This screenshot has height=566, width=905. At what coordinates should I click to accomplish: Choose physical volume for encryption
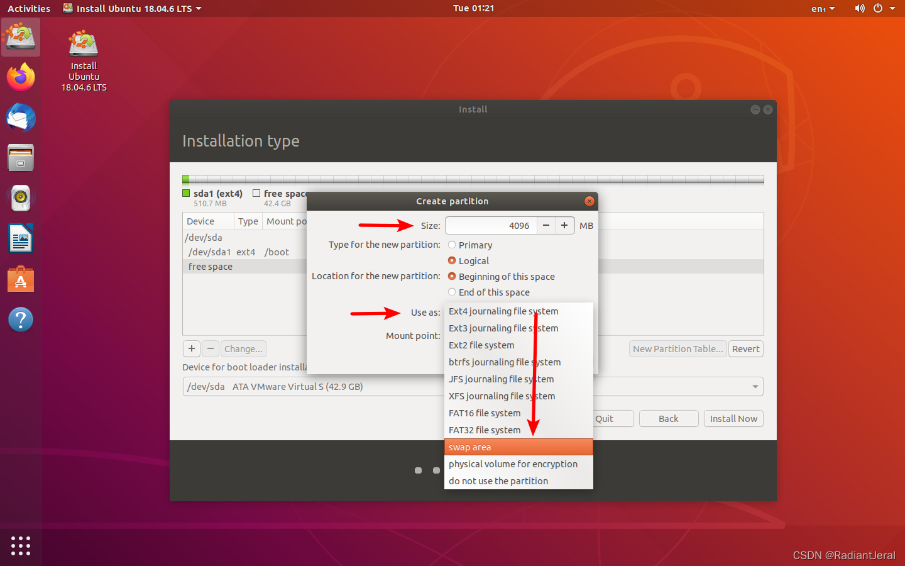[518, 464]
